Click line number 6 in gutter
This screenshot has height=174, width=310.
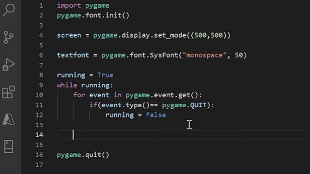coord(41,55)
